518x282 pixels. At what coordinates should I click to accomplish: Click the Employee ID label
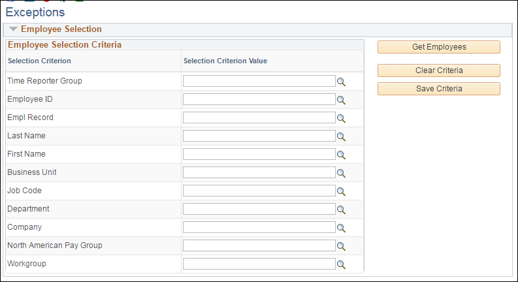coord(30,99)
